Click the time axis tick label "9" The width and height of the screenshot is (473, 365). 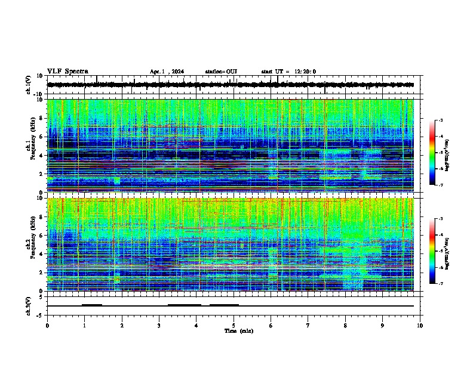click(x=382, y=326)
